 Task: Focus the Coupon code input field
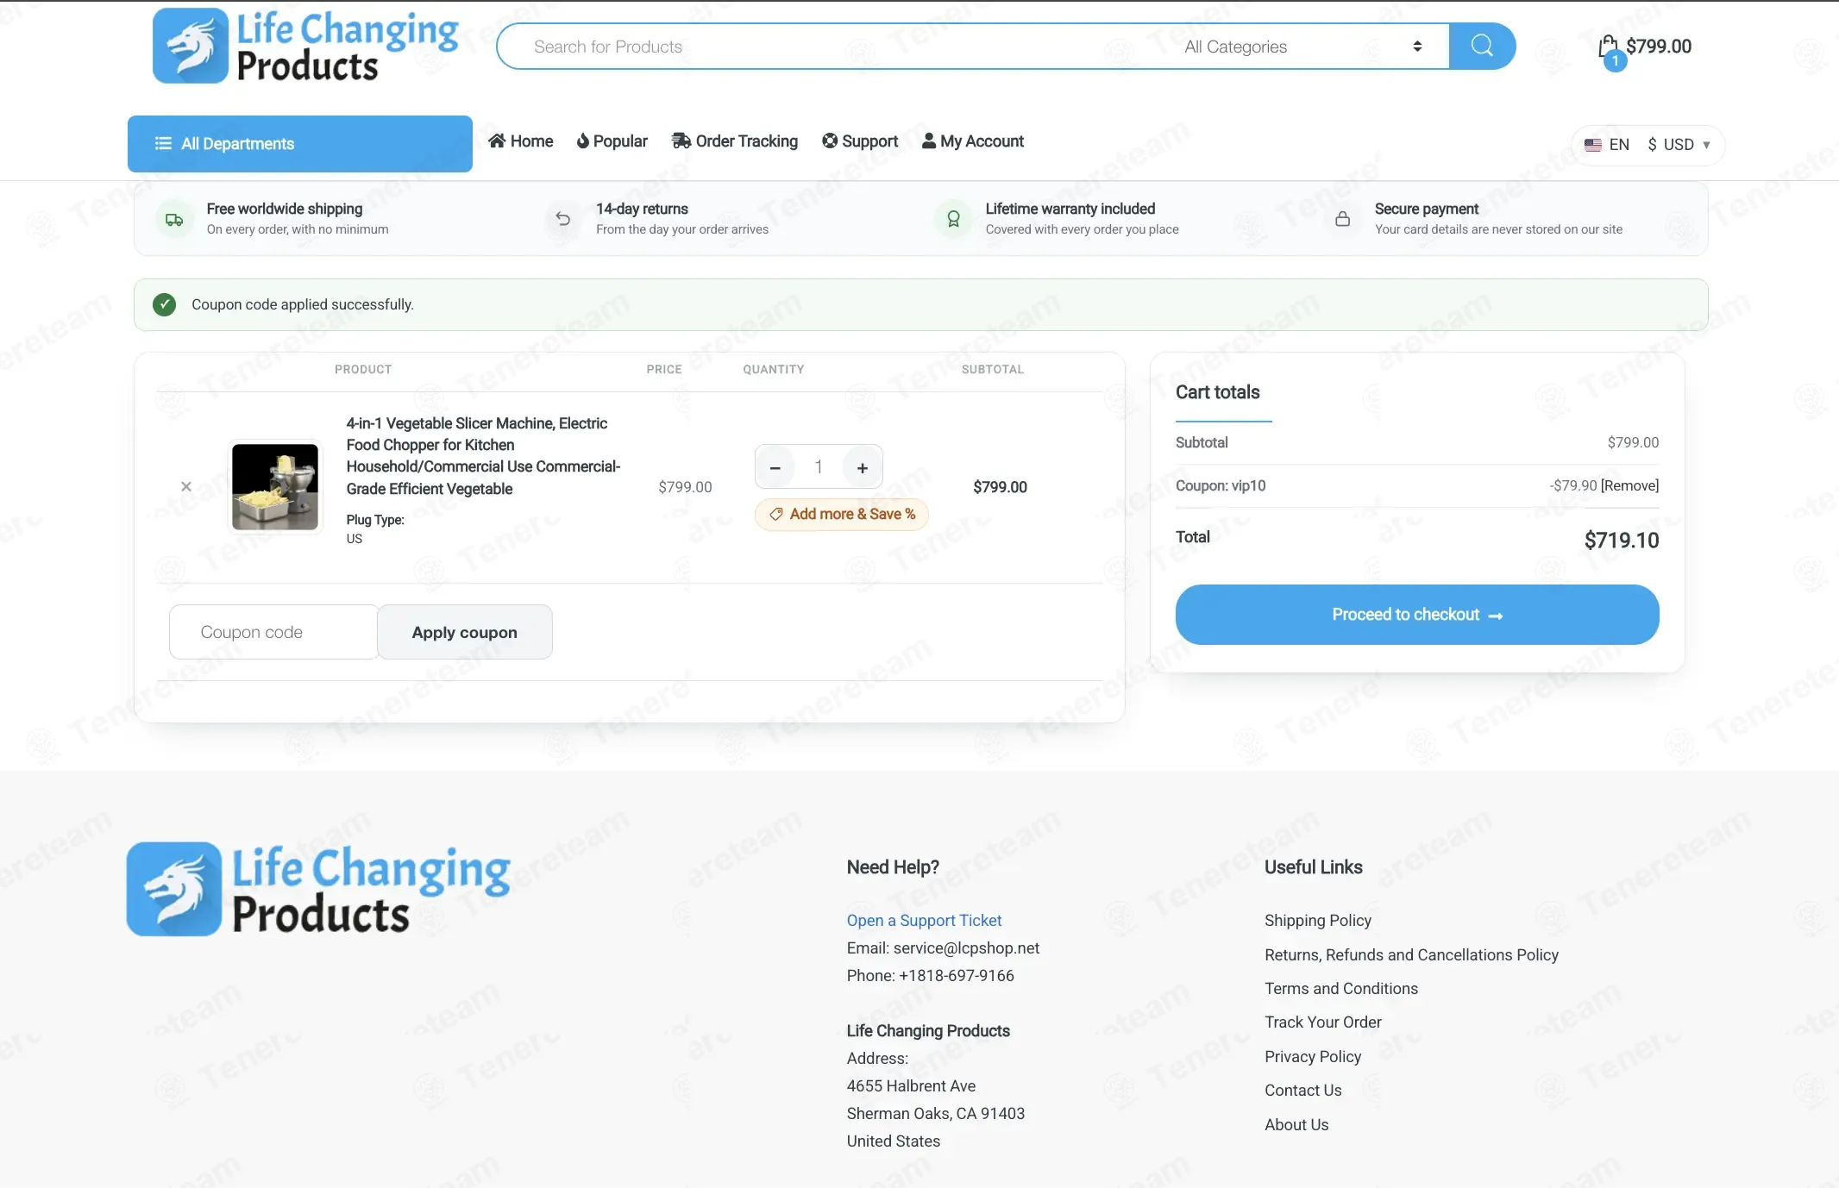click(x=273, y=632)
